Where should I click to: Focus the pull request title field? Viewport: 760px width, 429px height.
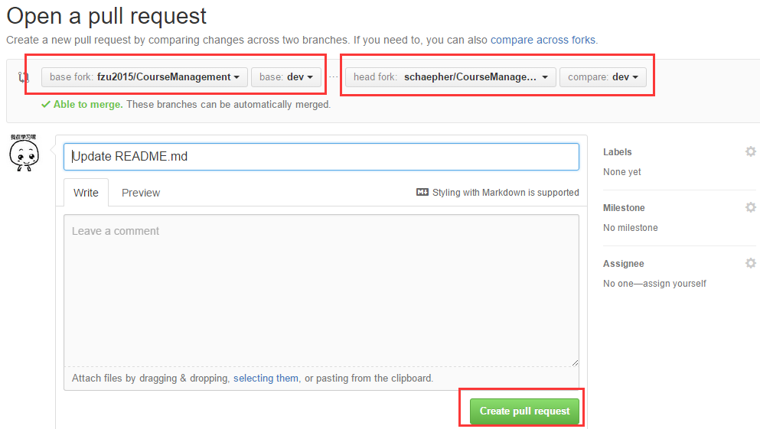tap(321, 157)
